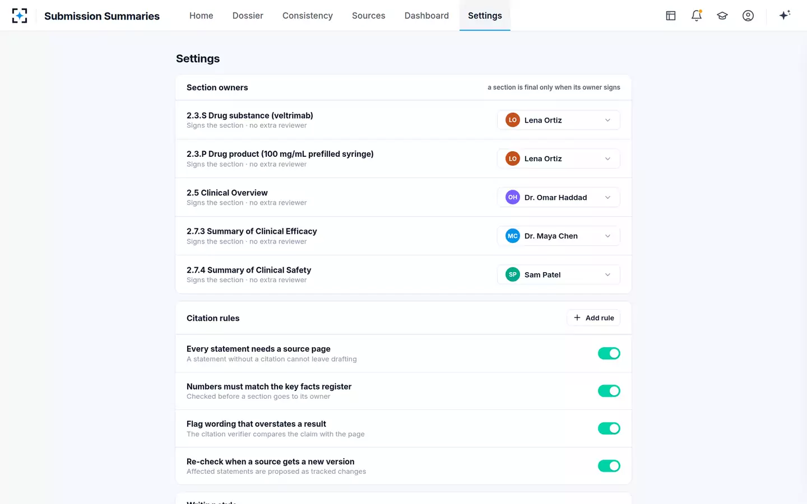This screenshot has width=807, height=504.
Task: Open the Dashboard tab
Action: coord(426,16)
